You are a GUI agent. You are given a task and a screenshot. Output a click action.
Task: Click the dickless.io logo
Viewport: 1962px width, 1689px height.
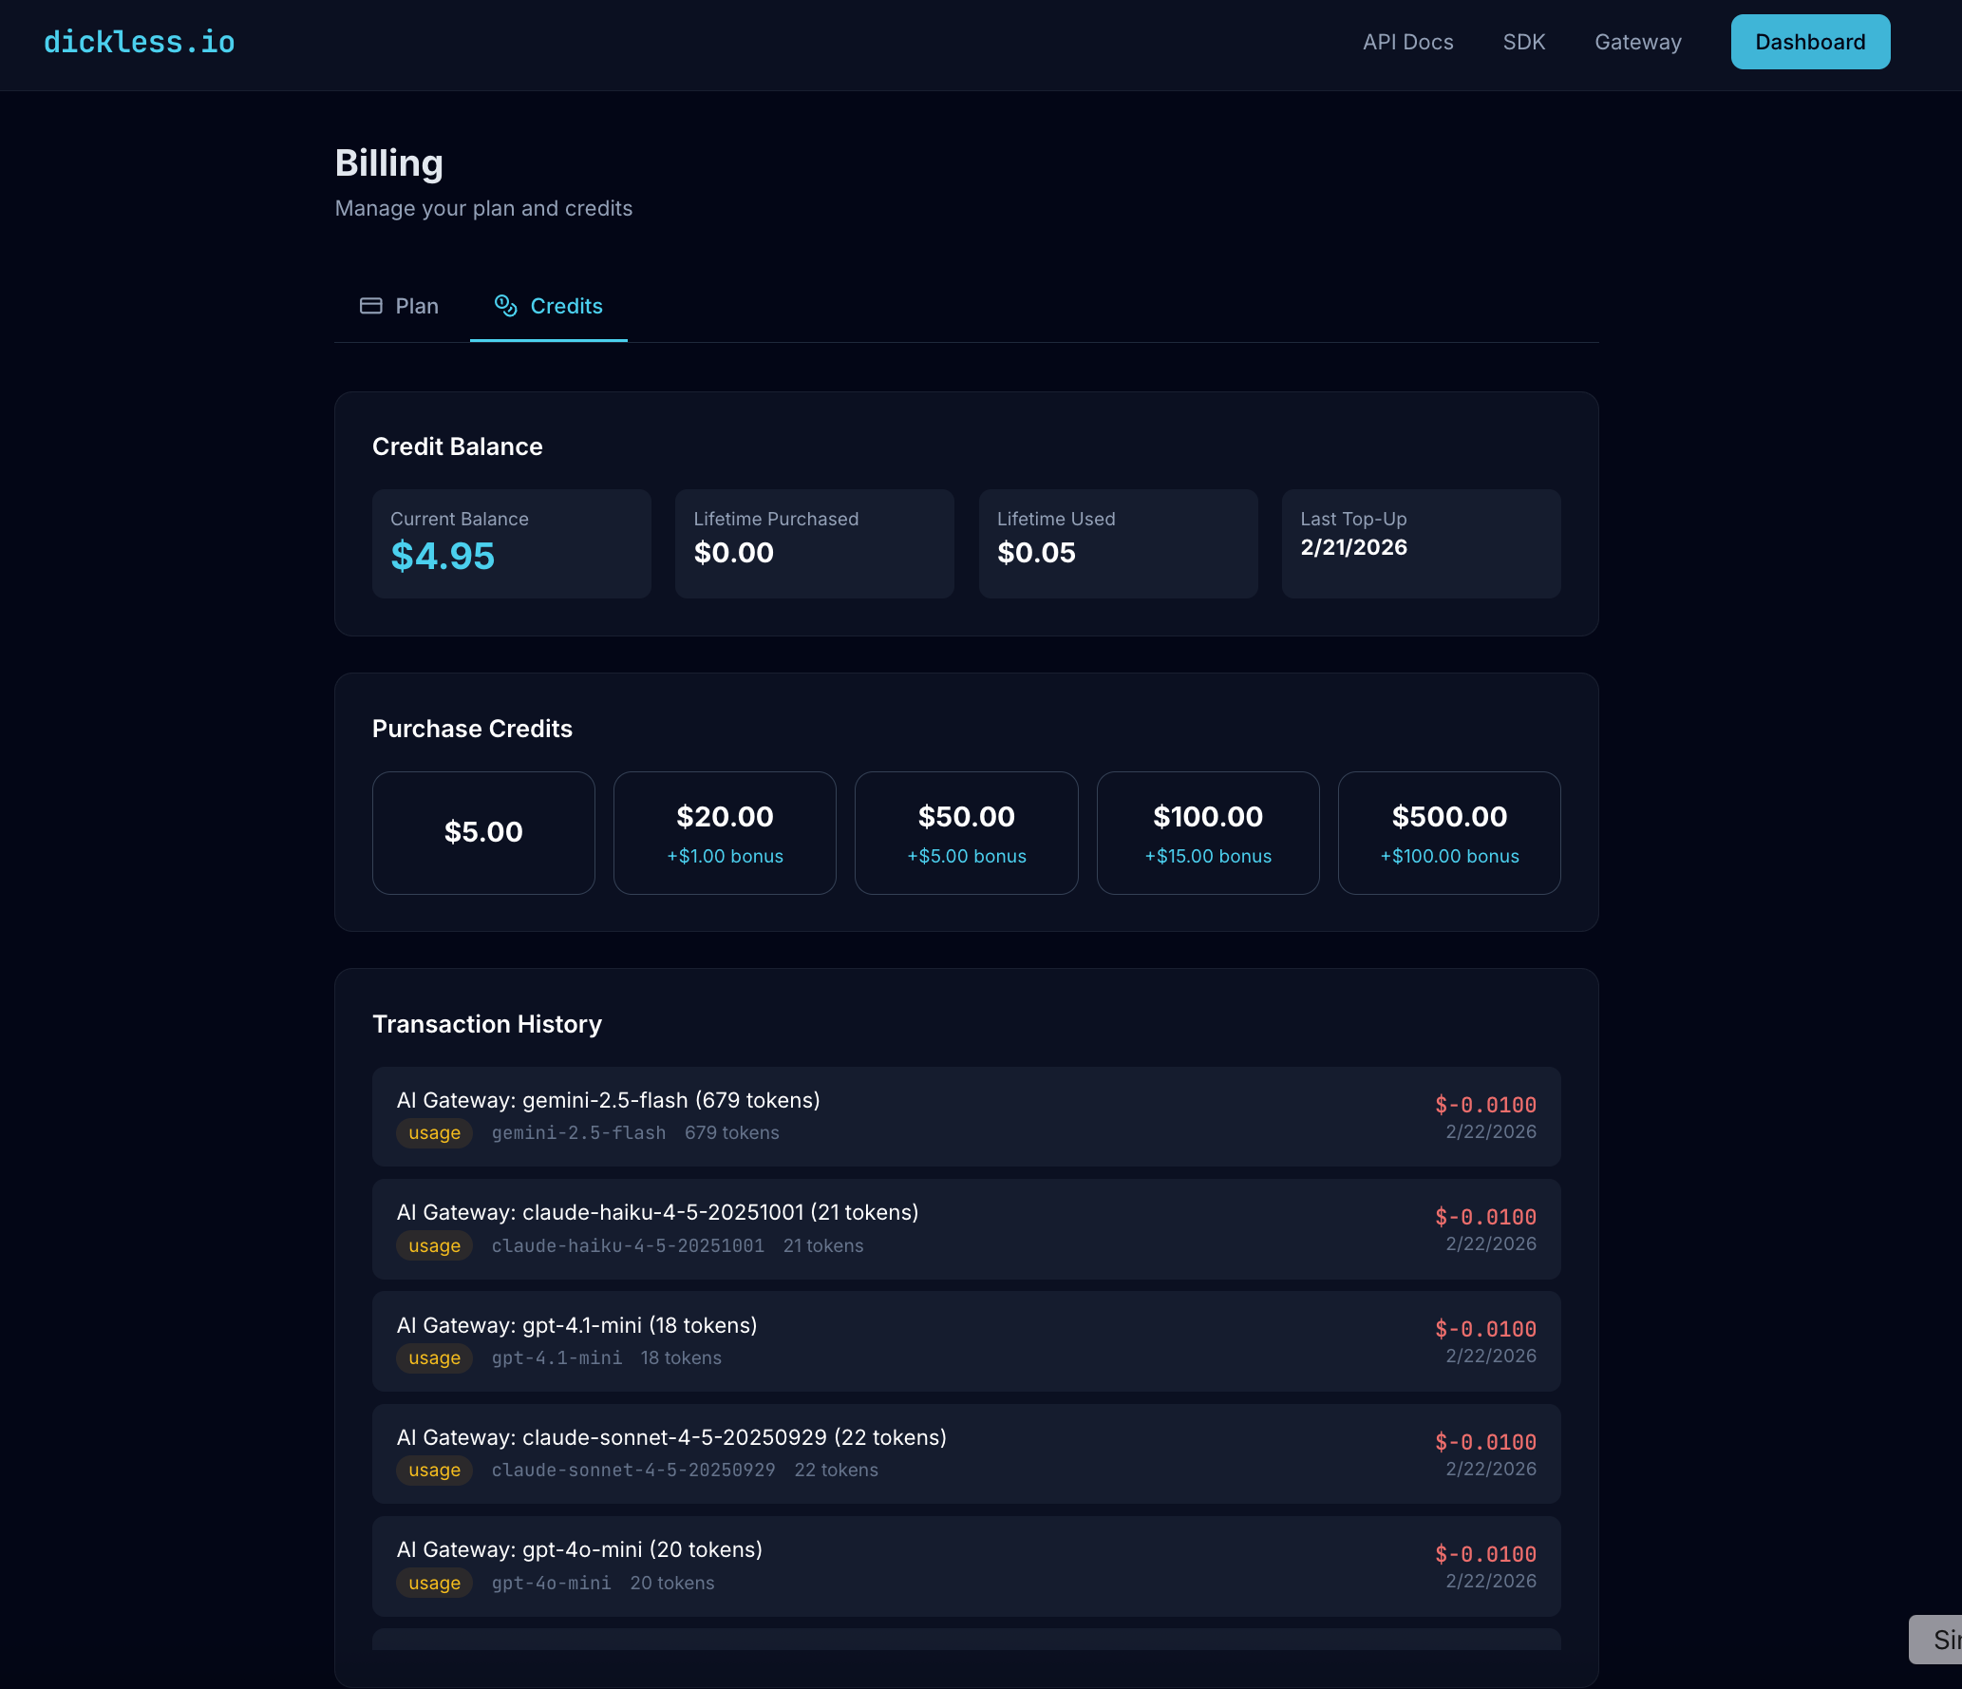click(x=139, y=41)
